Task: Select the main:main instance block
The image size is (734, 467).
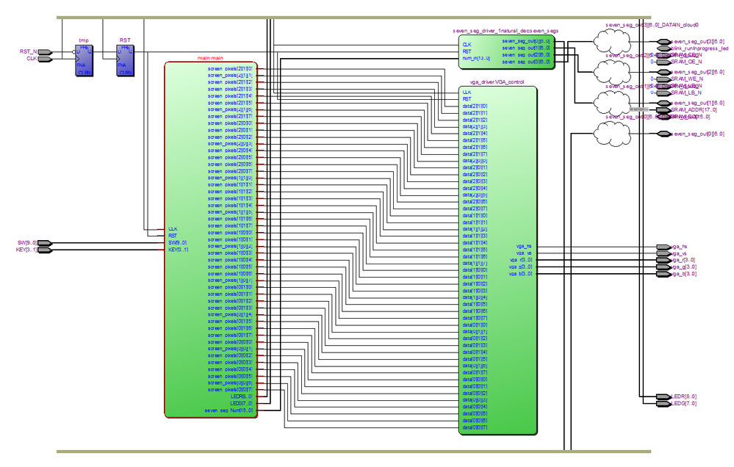Action: click(211, 239)
